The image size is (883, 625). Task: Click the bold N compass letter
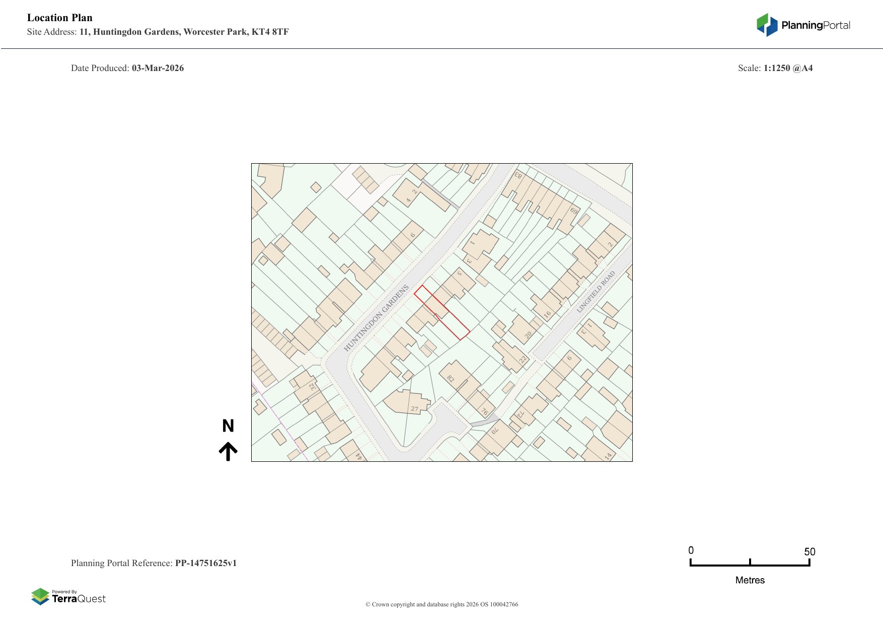click(x=228, y=426)
